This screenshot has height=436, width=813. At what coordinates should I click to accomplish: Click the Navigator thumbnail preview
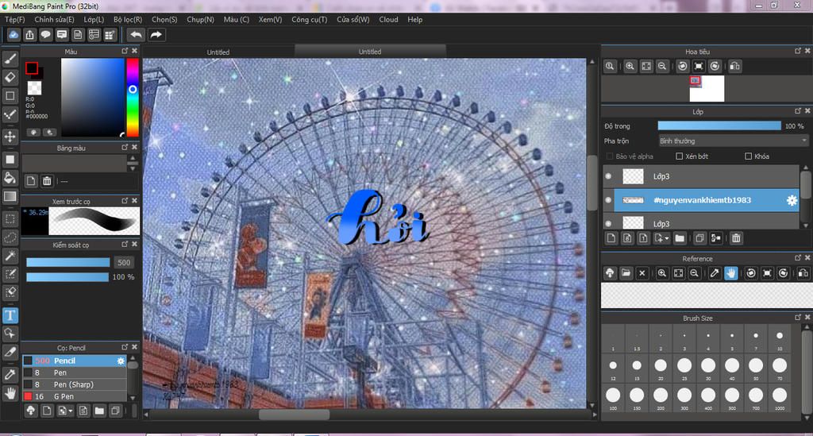(707, 89)
